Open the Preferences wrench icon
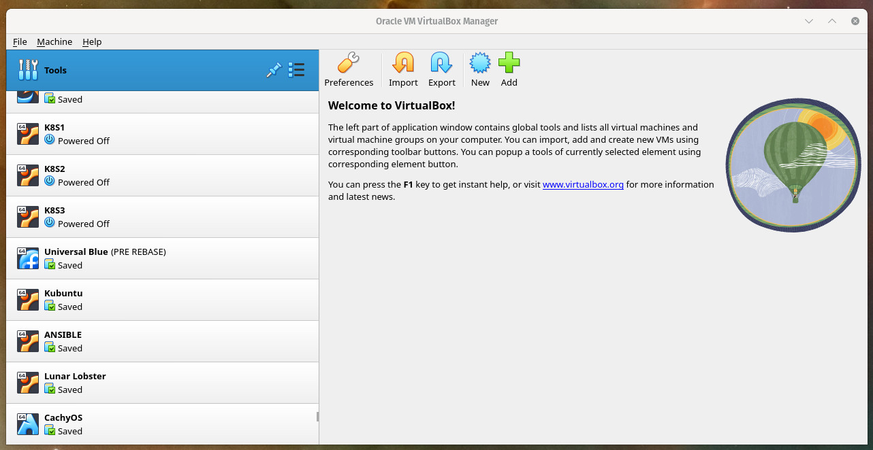The height and width of the screenshot is (450, 873). click(349, 63)
